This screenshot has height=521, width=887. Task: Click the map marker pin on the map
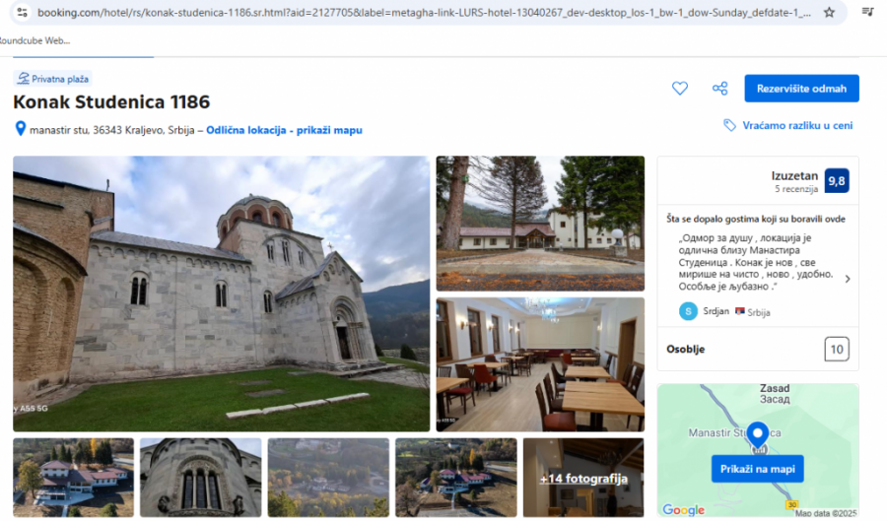point(757,434)
